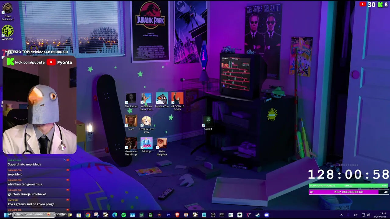The image size is (390, 219).
Task: Switch the LIT keyboard language indicator
Action: pyautogui.click(x=356, y=215)
